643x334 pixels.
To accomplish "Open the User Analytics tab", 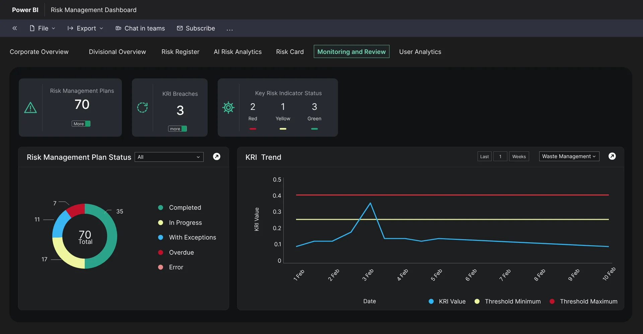I will point(420,52).
